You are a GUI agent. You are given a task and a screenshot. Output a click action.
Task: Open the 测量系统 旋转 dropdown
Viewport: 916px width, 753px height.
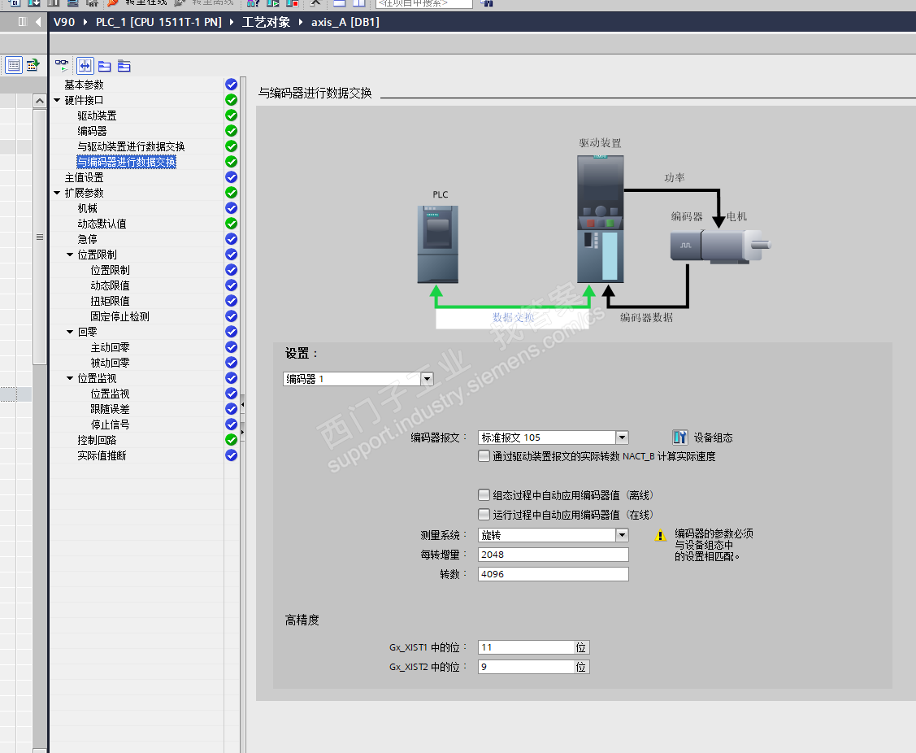[622, 535]
